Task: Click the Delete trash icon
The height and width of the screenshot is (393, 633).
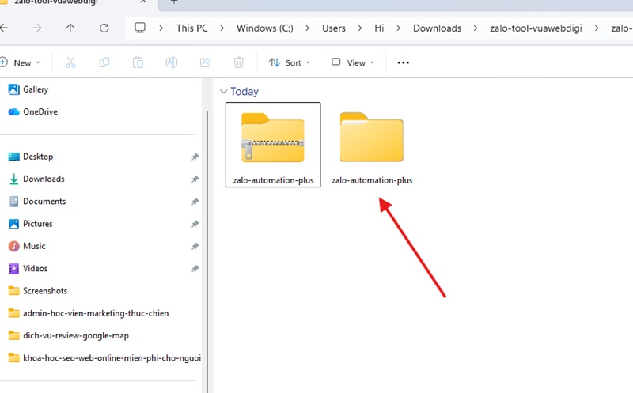Action: point(239,62)
